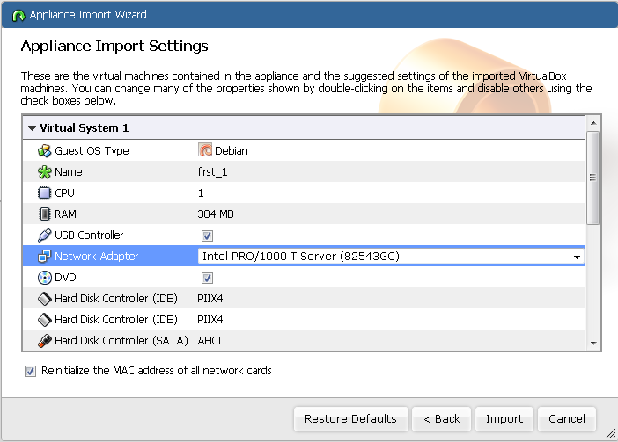Click the PIIX4 IDE controller's first icon
Screen dimensions: 618x442
coord(44,299)
